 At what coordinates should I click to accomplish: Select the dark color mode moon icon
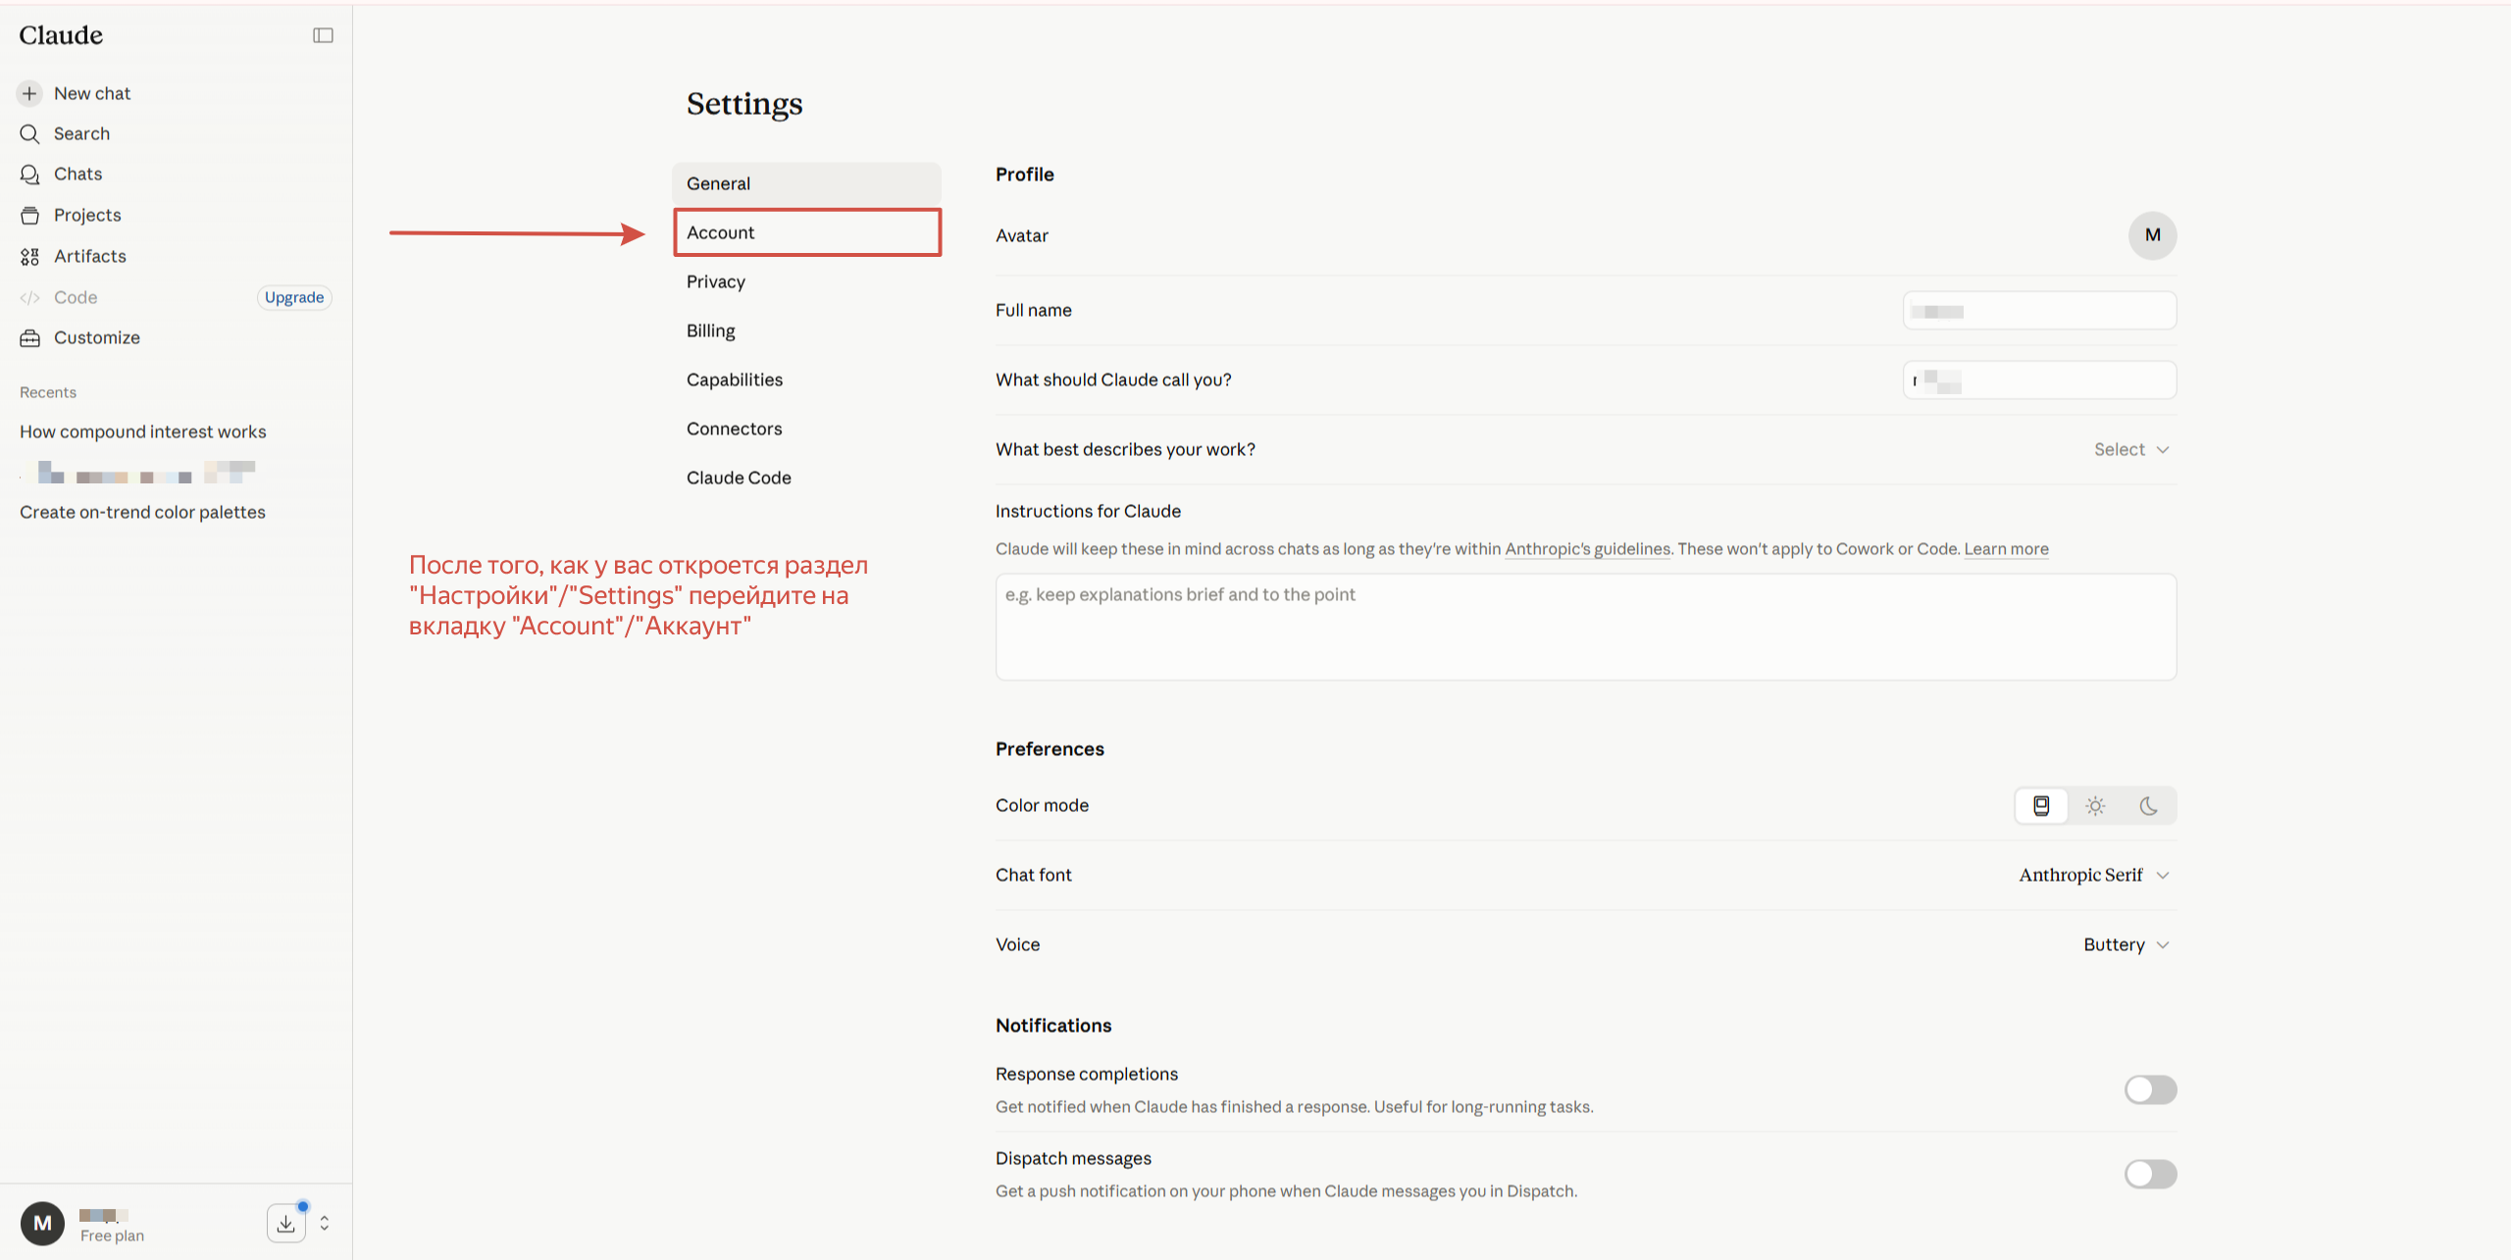click(2148, 806)
